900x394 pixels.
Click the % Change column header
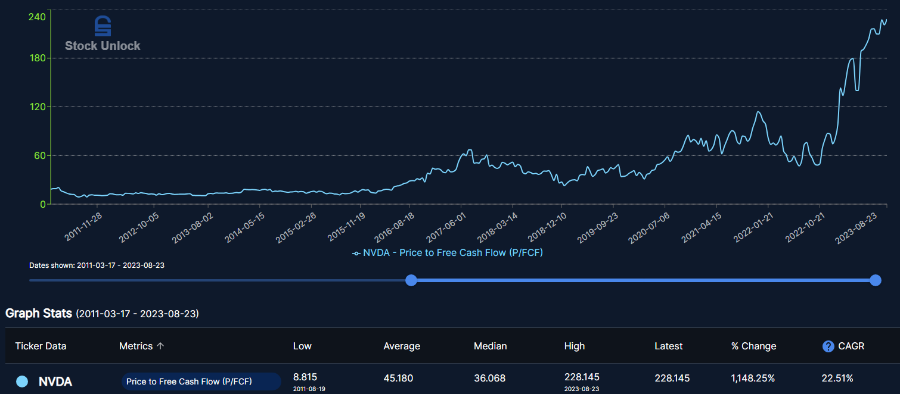(x=753, y=346)
